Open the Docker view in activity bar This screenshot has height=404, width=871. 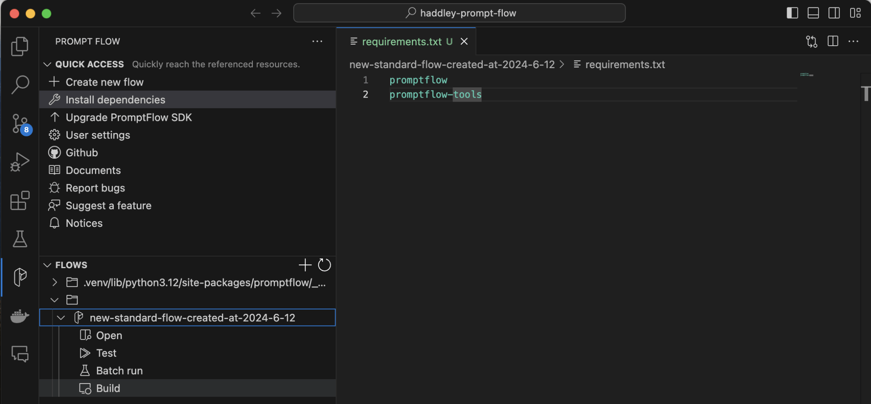[20, 316]
